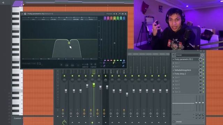The height and width of the screenshot is (125, 223).
Task: Click the selected green track fader
Action: pos(94,85)
